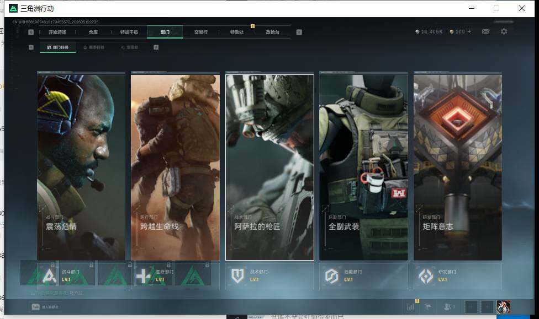Screen dimensions: 539x319
Task: Open the bar chart statistics icon
Action: tap(410, 307)
